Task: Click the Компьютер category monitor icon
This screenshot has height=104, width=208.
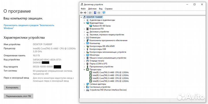Action: pos(88,44)
